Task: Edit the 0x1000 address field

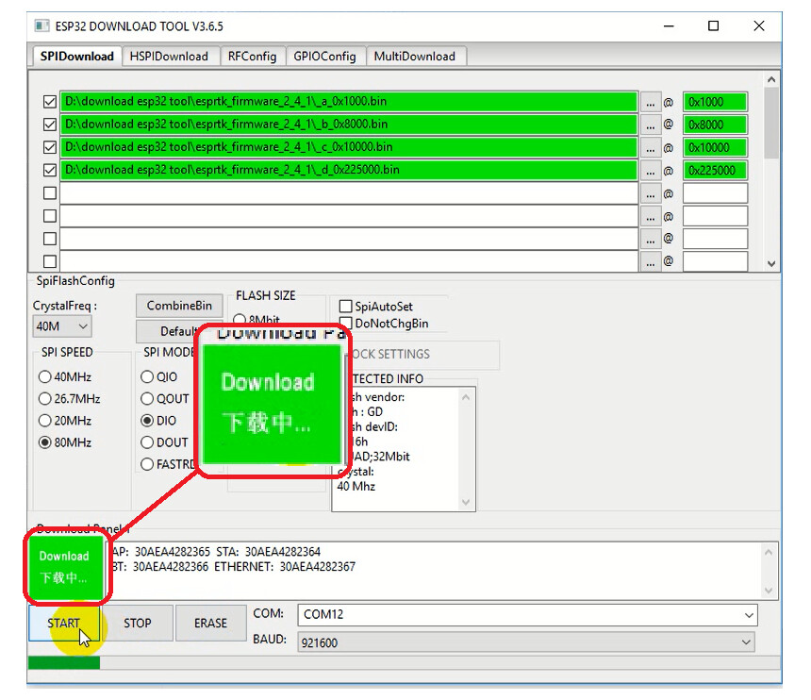Action: click(x=715, y=102)
